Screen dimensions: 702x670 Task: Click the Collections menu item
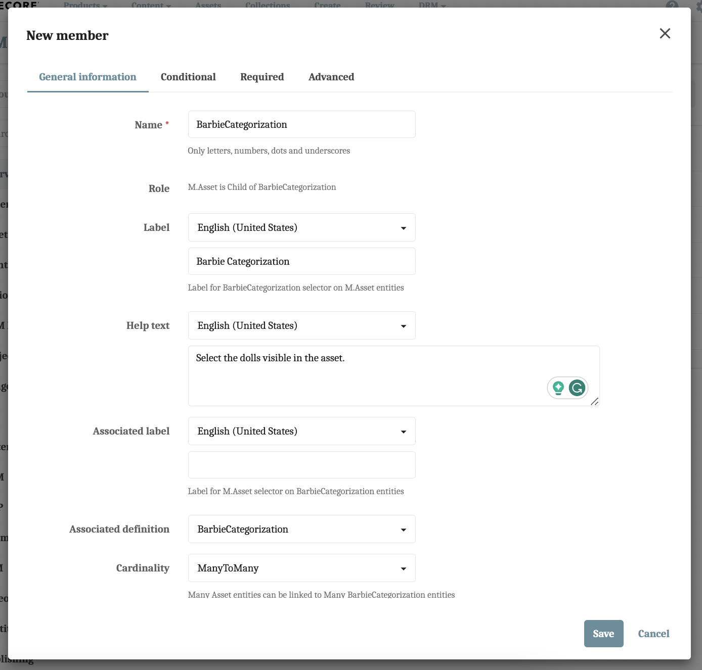tap(268, 6)
